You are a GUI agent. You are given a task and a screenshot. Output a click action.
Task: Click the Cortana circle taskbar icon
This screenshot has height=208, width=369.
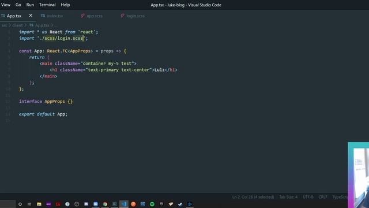[x=20, y=204]
